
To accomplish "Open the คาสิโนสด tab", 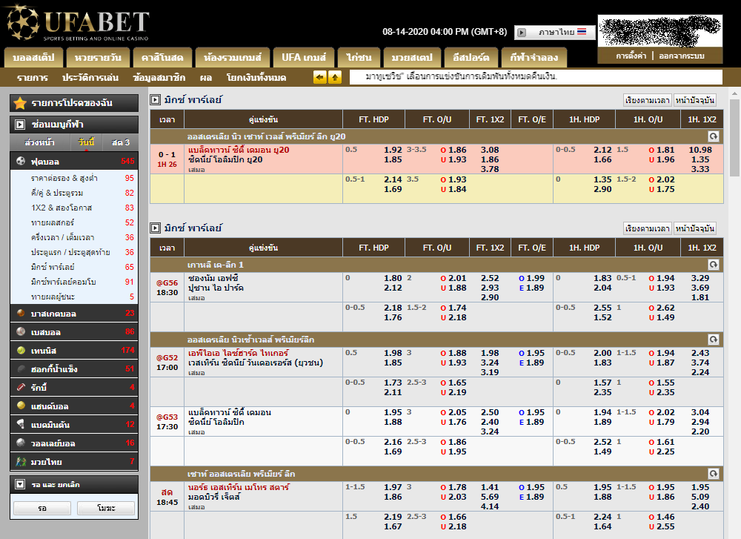I will click(x=162, y=58).
